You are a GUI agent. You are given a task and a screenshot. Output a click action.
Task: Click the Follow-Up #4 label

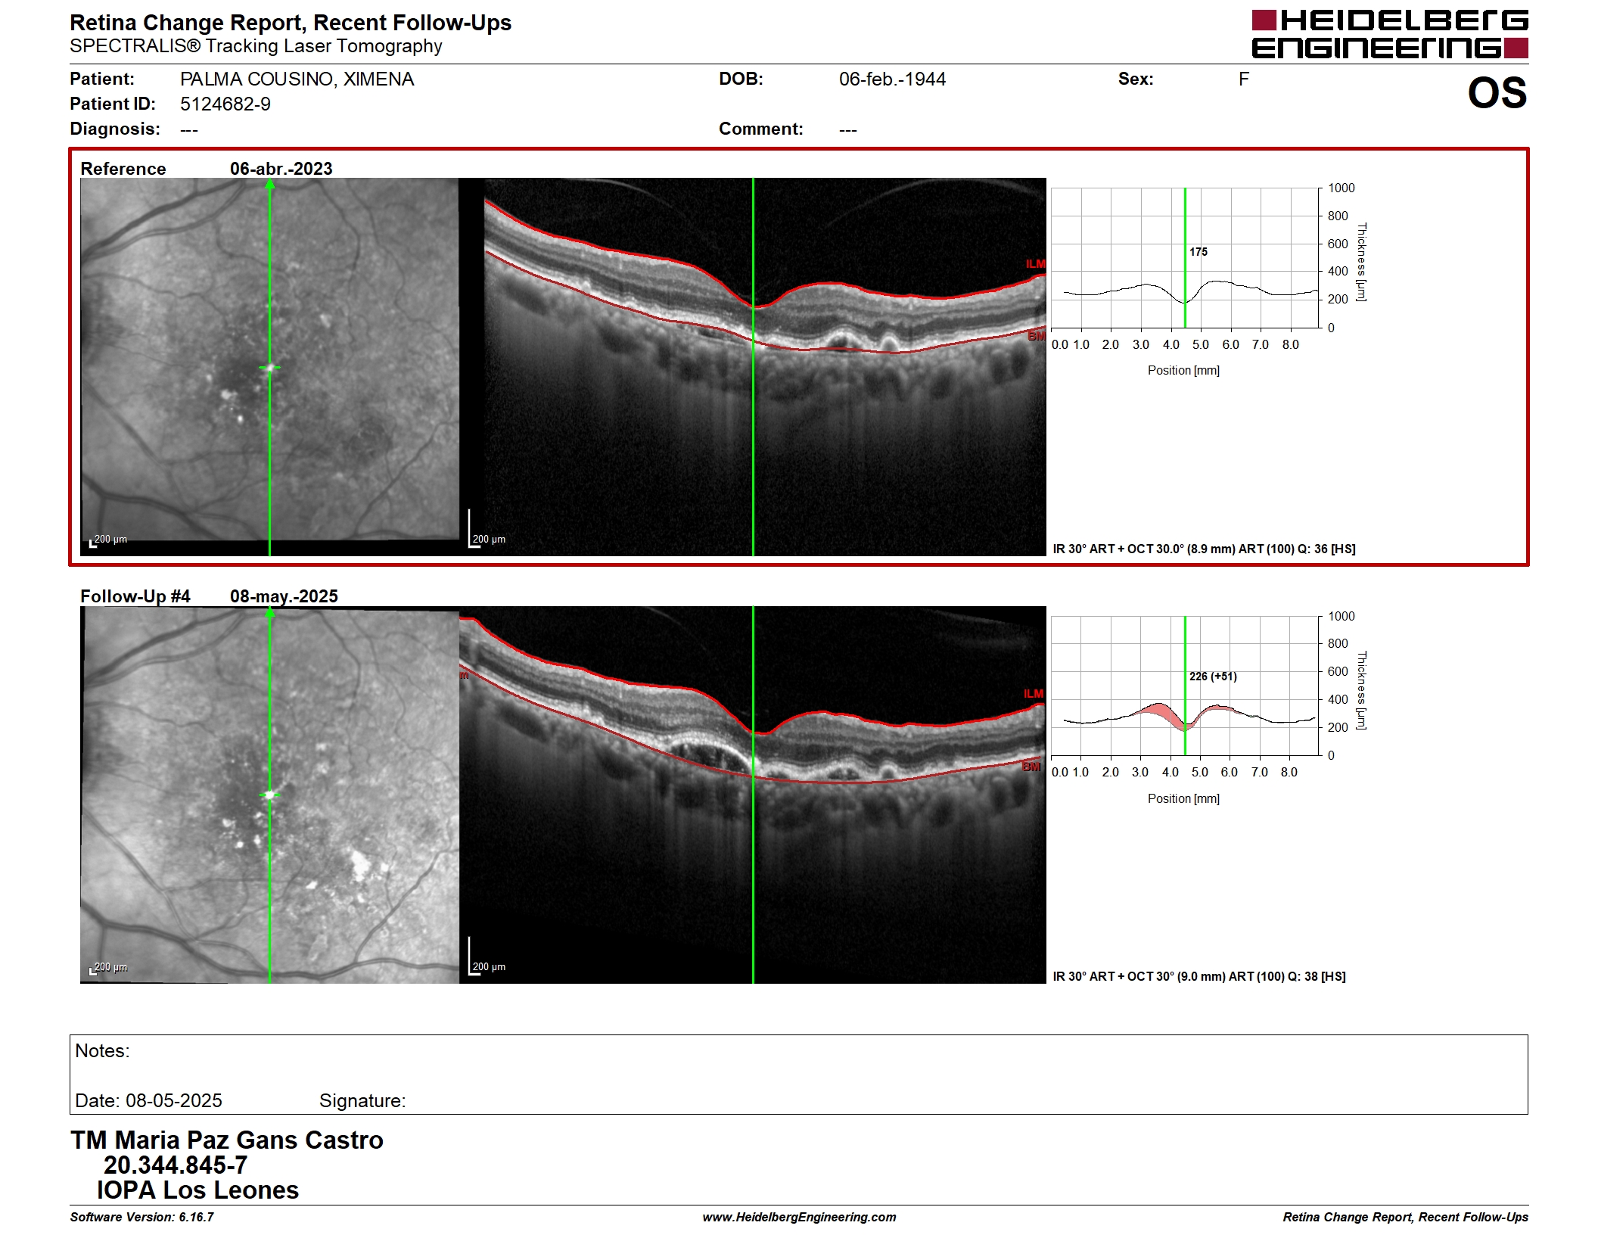coord(135,596)
